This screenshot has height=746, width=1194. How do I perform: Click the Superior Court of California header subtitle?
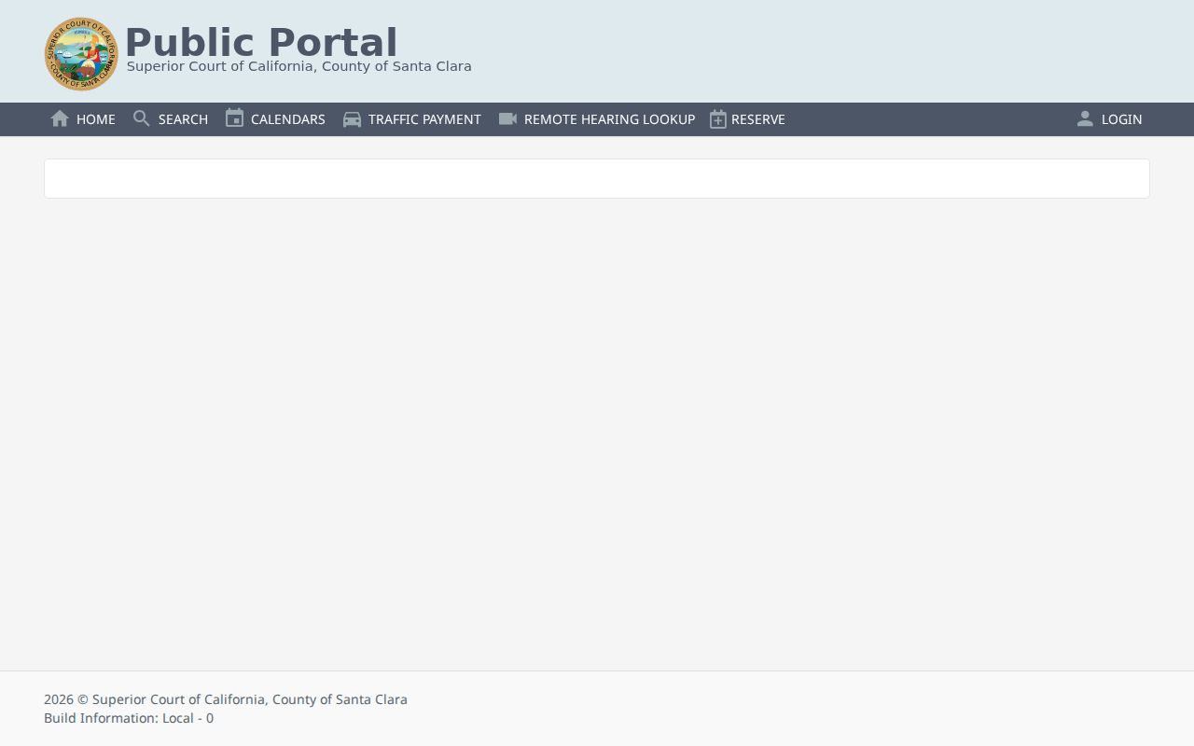[x=299, y=66]
